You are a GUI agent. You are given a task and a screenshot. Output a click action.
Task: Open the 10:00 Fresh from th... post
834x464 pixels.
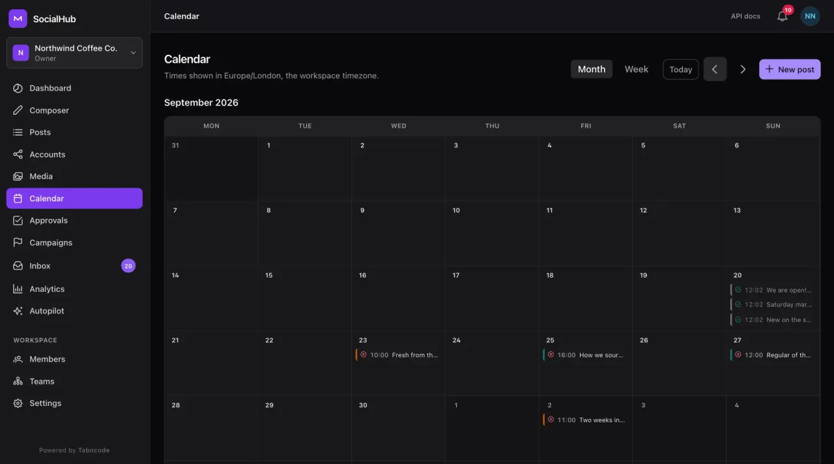pyautogui.click(x=399, y=355)
